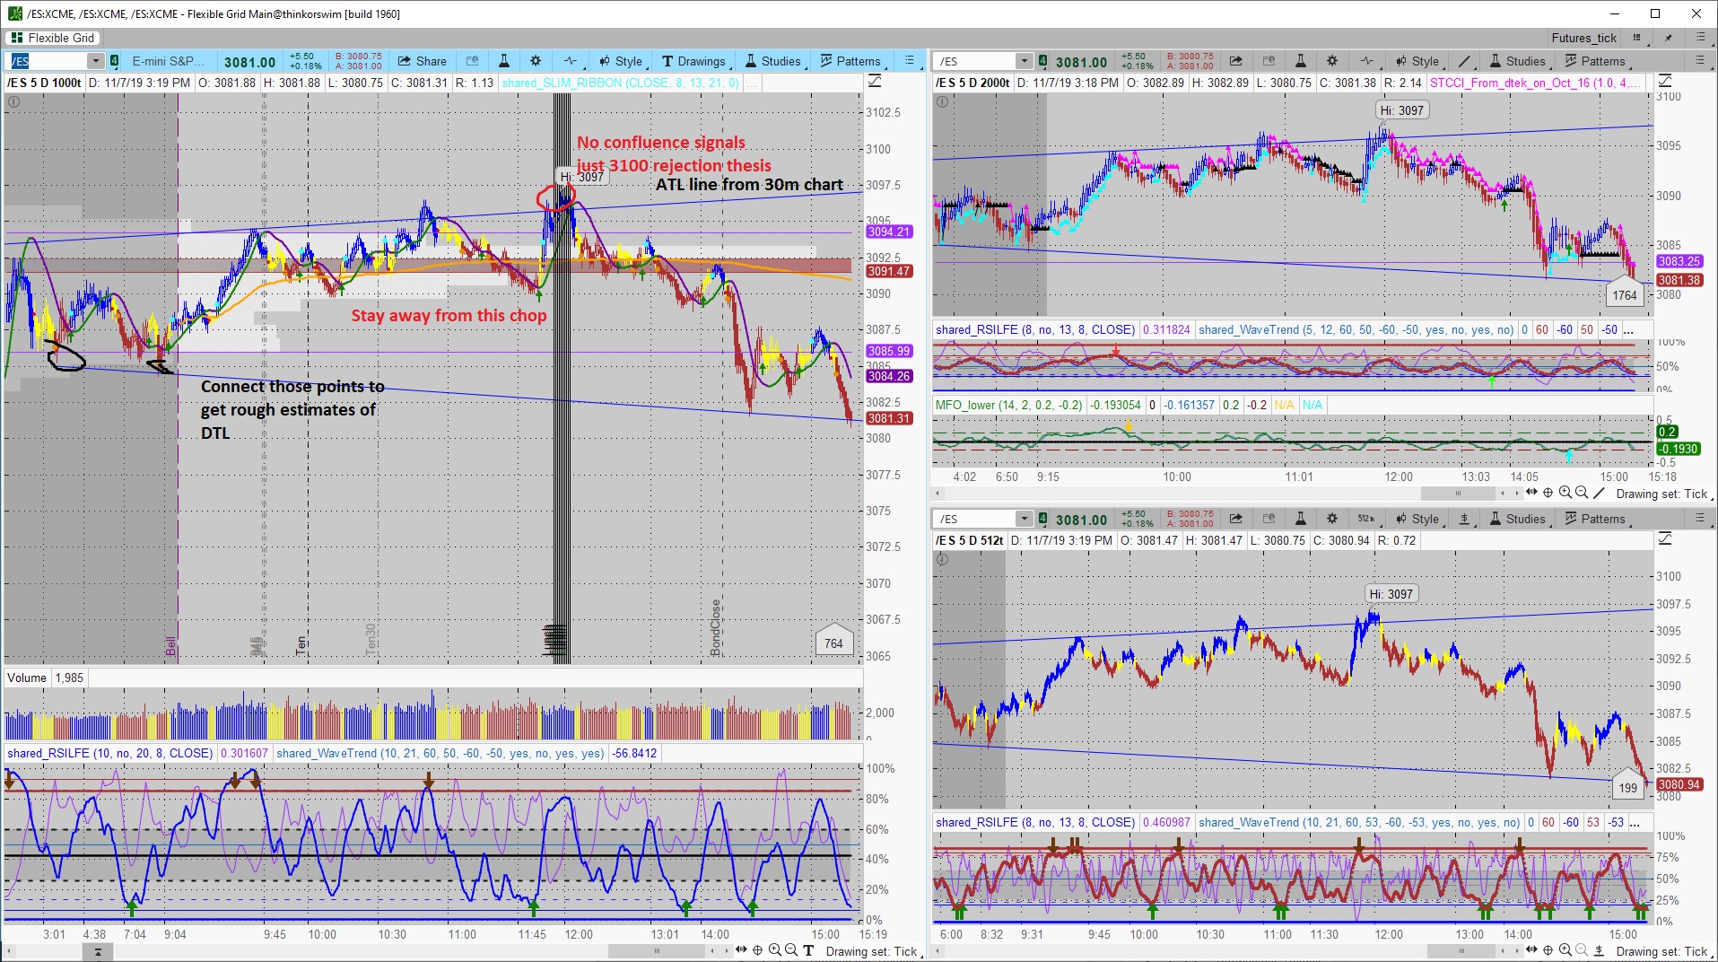Open the Style menu in left chart
This screenshot has width=1718, height=962.
(620, 61)
